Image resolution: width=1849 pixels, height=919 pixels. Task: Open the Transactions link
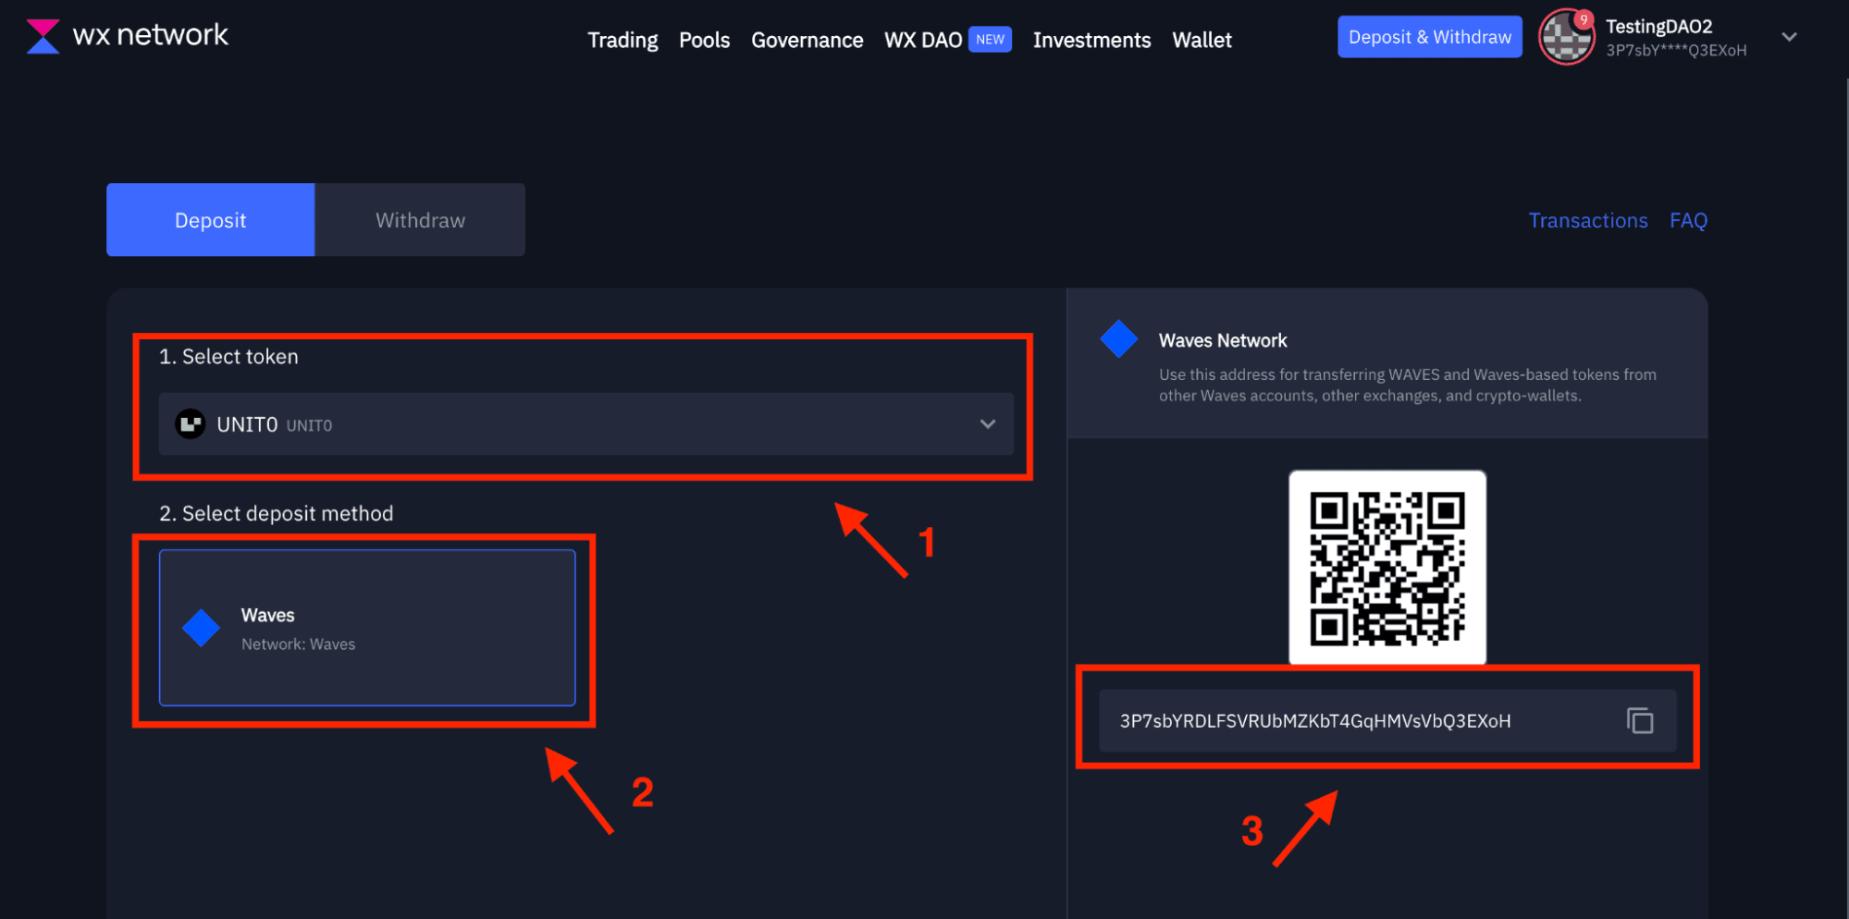click(1587, 220)
